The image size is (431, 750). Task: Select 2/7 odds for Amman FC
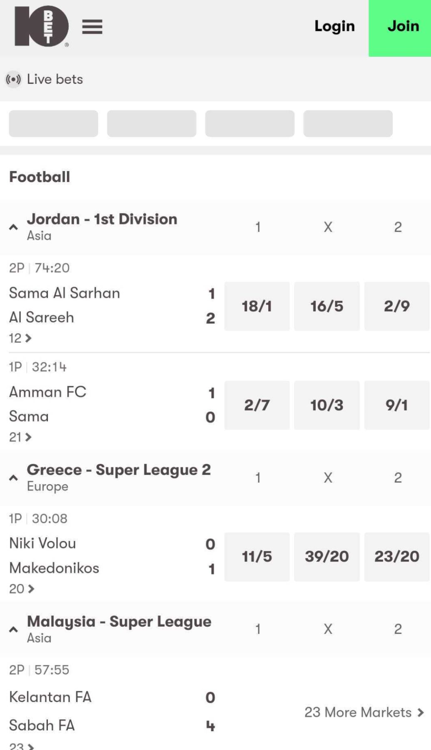coord(257,405)
